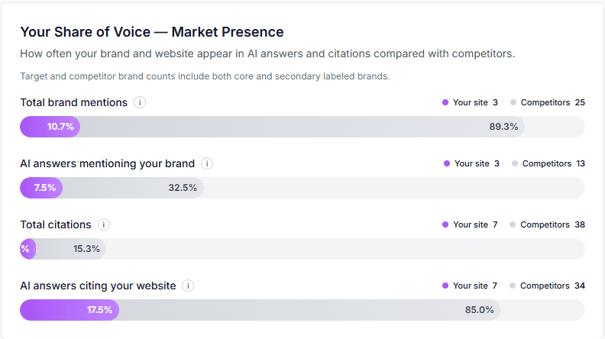
Task: Click the 89.3% competitors bar segment
Action: coord(306,127)
